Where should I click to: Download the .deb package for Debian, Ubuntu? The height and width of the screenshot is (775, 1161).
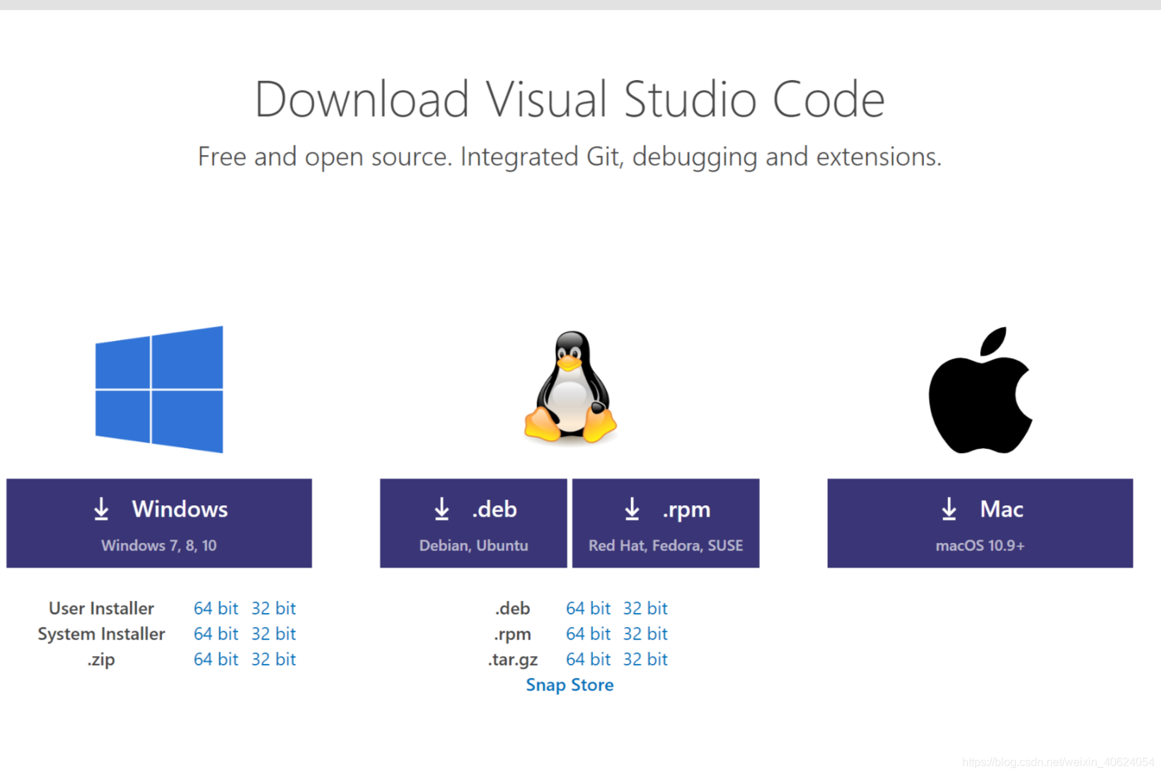coord(473,523)
